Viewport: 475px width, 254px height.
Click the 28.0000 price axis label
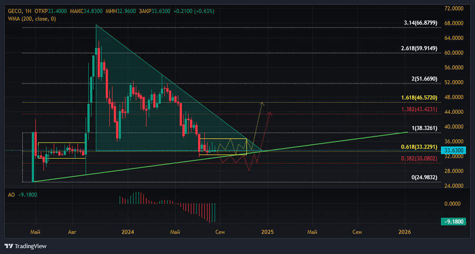[x=453, y=171]
